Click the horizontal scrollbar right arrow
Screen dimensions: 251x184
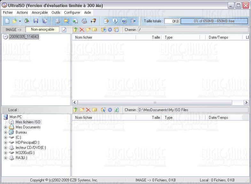pyautogui.click(x=246, y=102)
